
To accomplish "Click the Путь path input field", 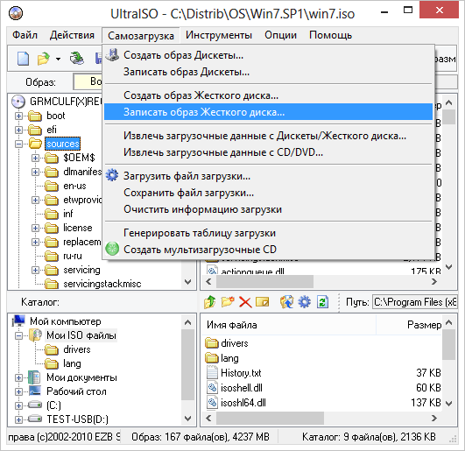I will 414,302.
